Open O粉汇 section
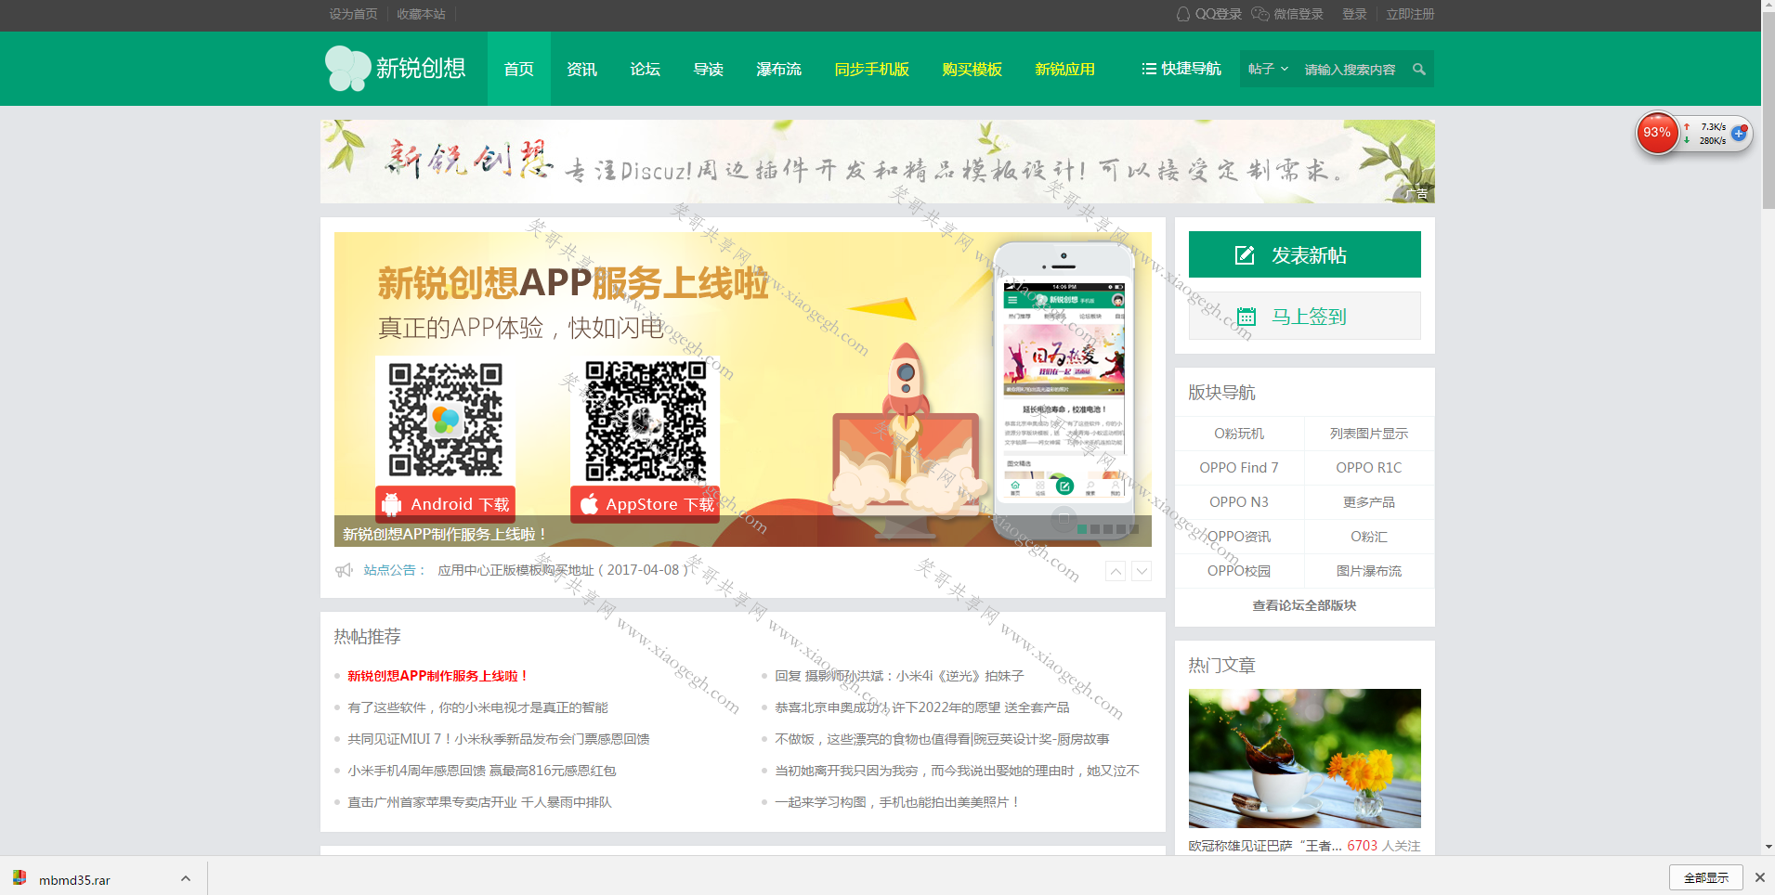The width and height of the screenshot is (1775, 895). click(x=1369, y=537)
